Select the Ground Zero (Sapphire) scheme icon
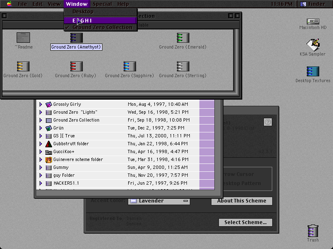333x249 pixels. (x=129, y=66)
